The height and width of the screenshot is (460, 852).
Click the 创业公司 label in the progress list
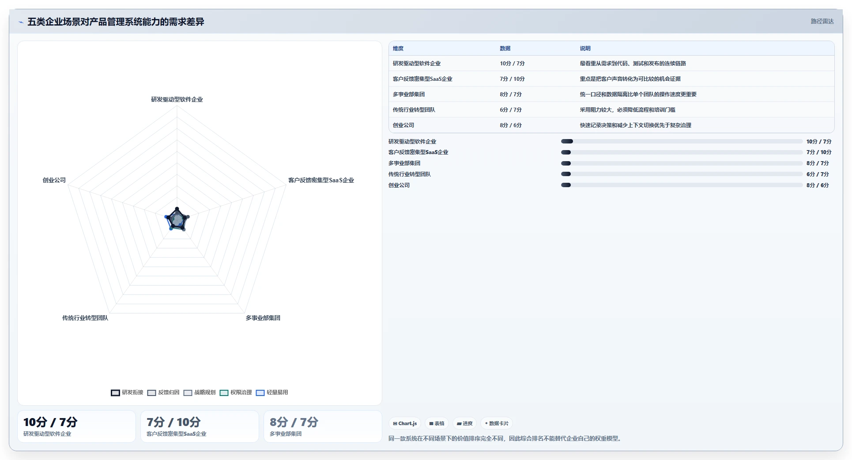point(399,185)
